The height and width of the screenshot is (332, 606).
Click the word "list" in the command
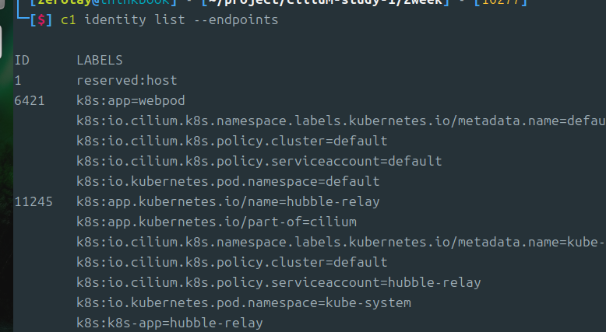[170, 19]
